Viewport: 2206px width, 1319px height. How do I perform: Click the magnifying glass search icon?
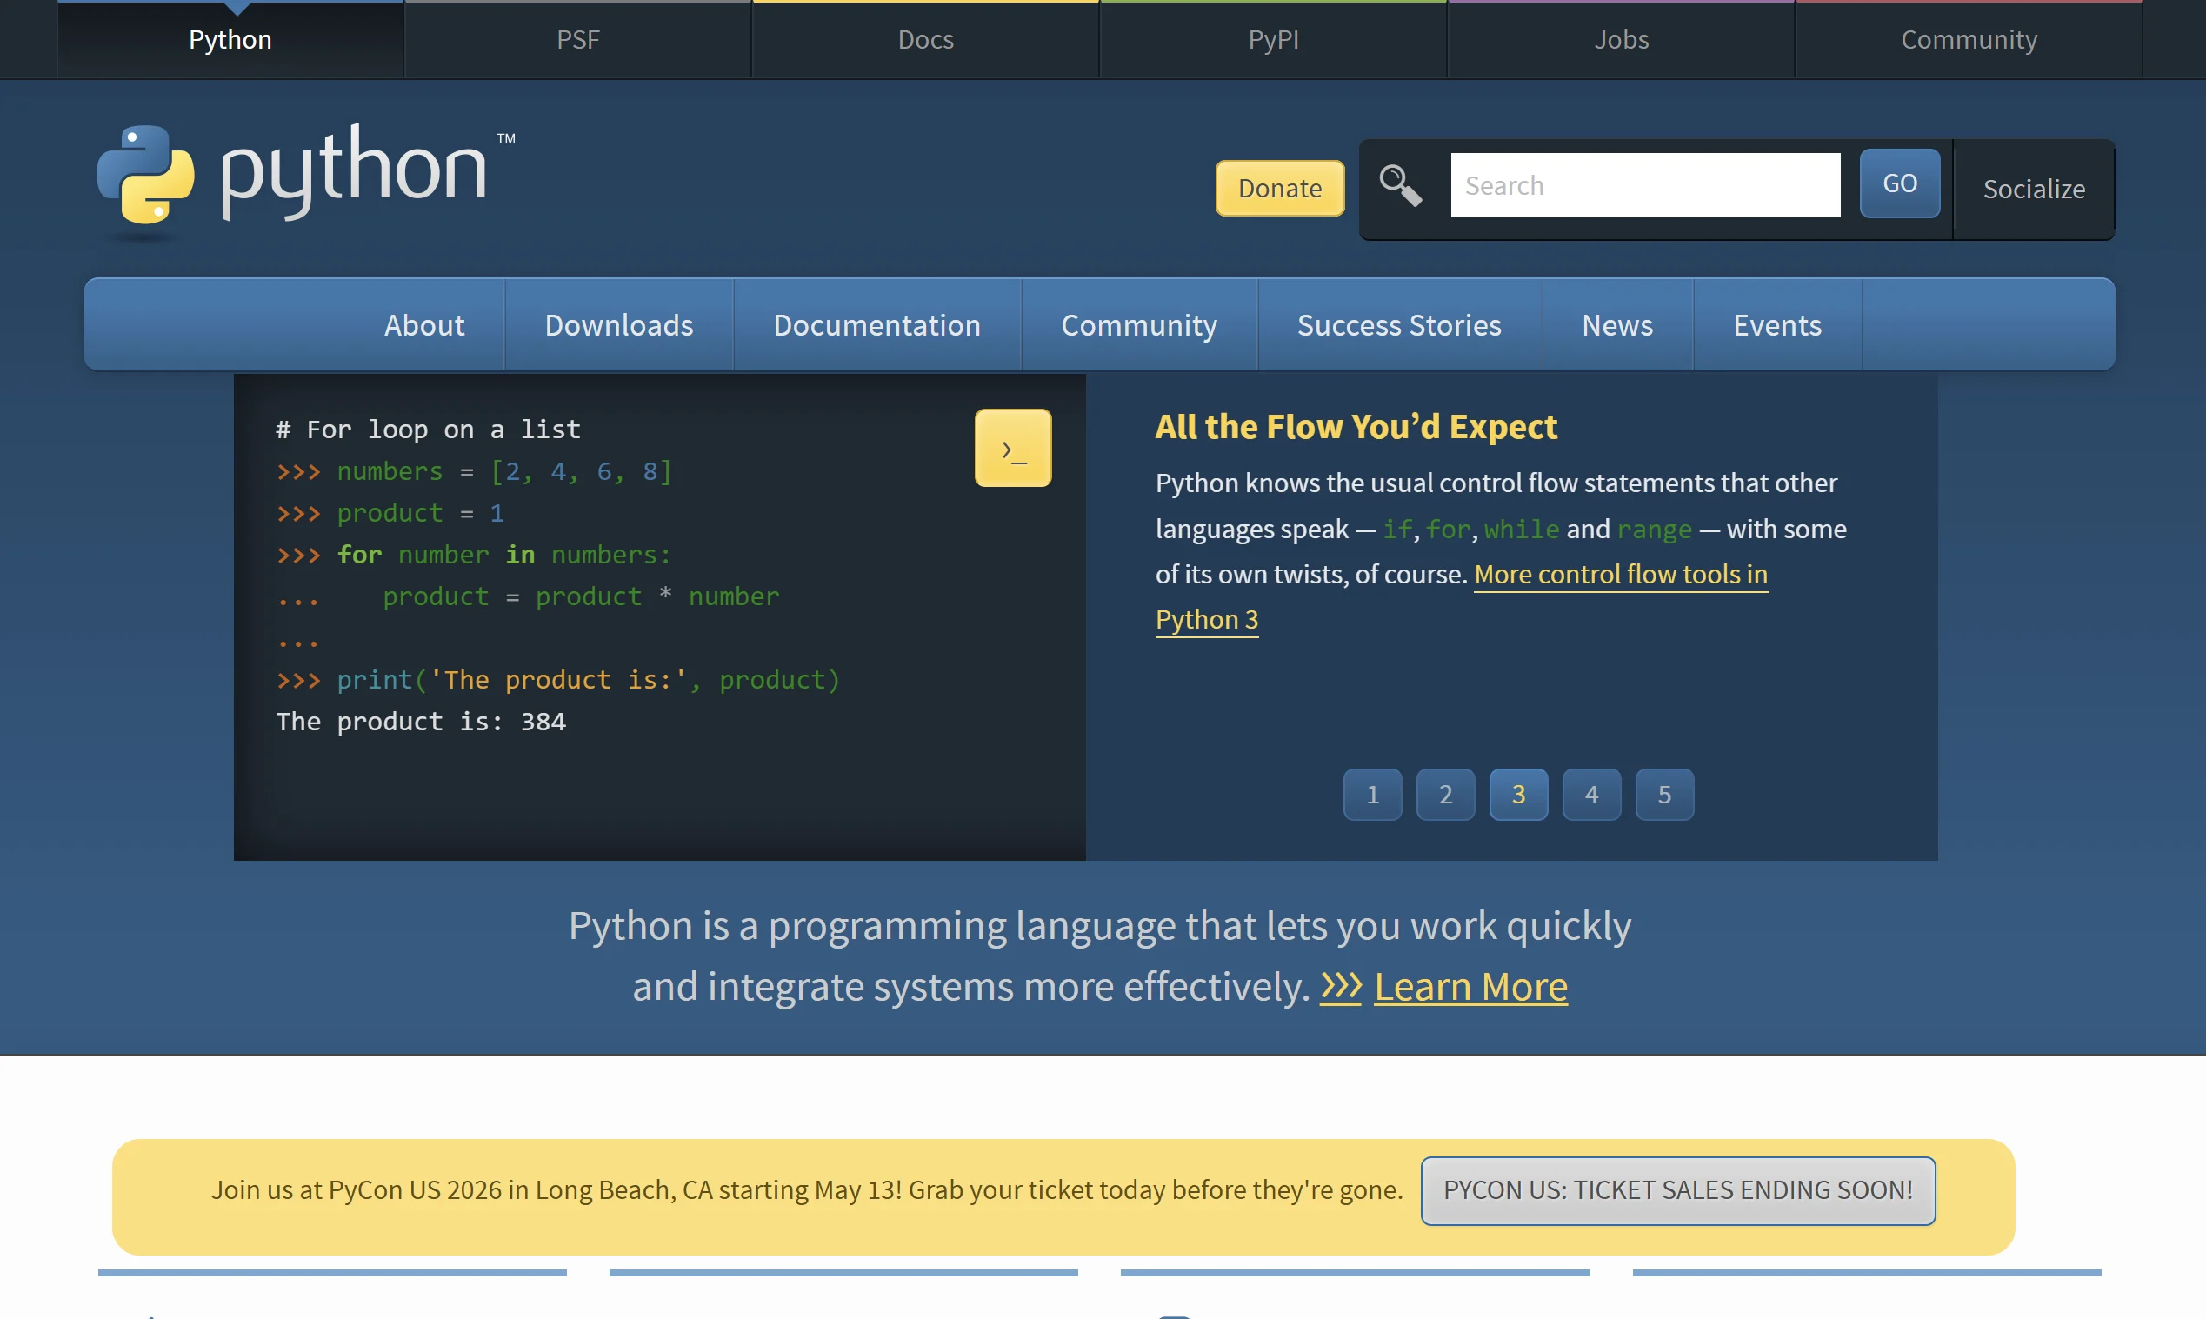[1400, 186]
